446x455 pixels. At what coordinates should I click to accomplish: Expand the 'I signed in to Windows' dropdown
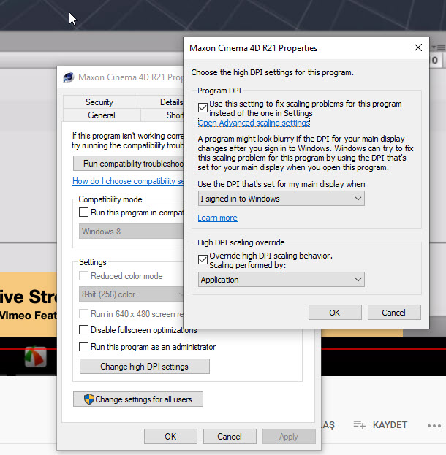(281, 199)
